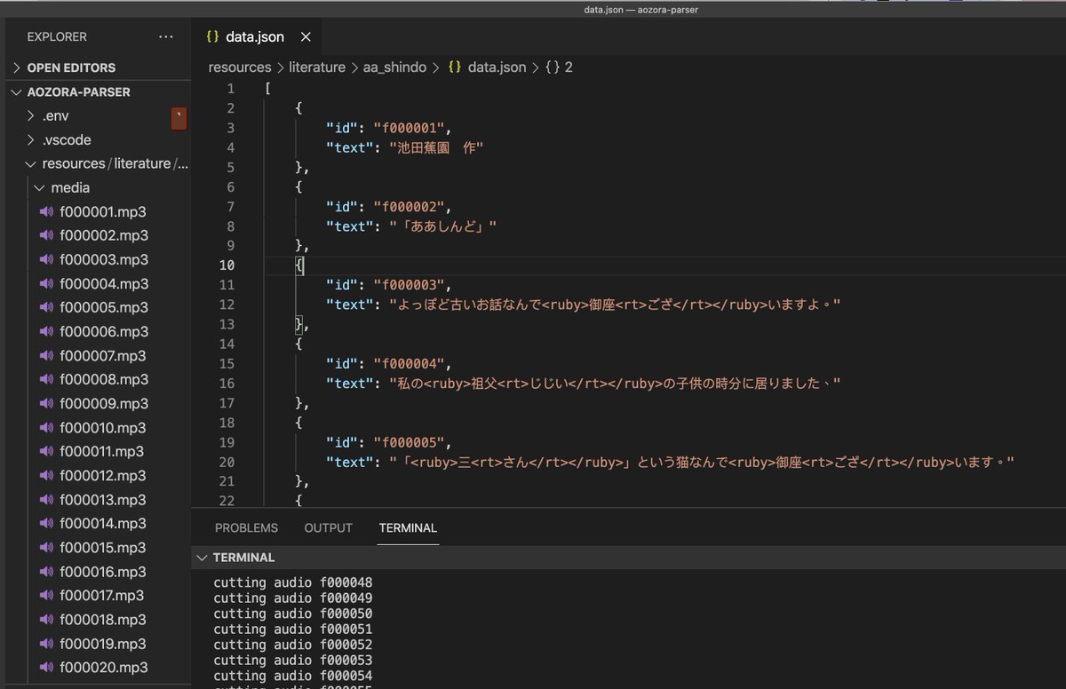Click the audio icon of f000012.mp3
Image resolution: width=1066 pixels, height=689 pixels.
(x=46, y=475)
